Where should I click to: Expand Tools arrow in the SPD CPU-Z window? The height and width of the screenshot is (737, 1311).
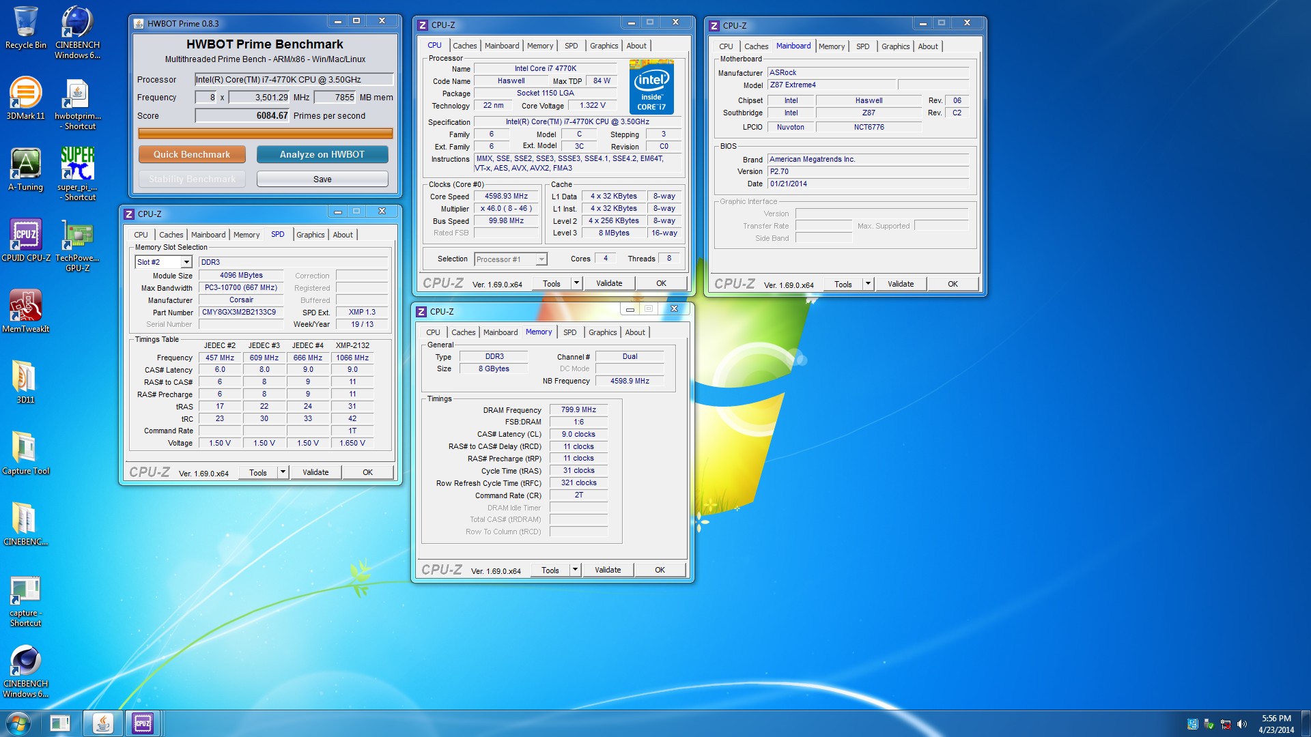click(x=283, y=472)
